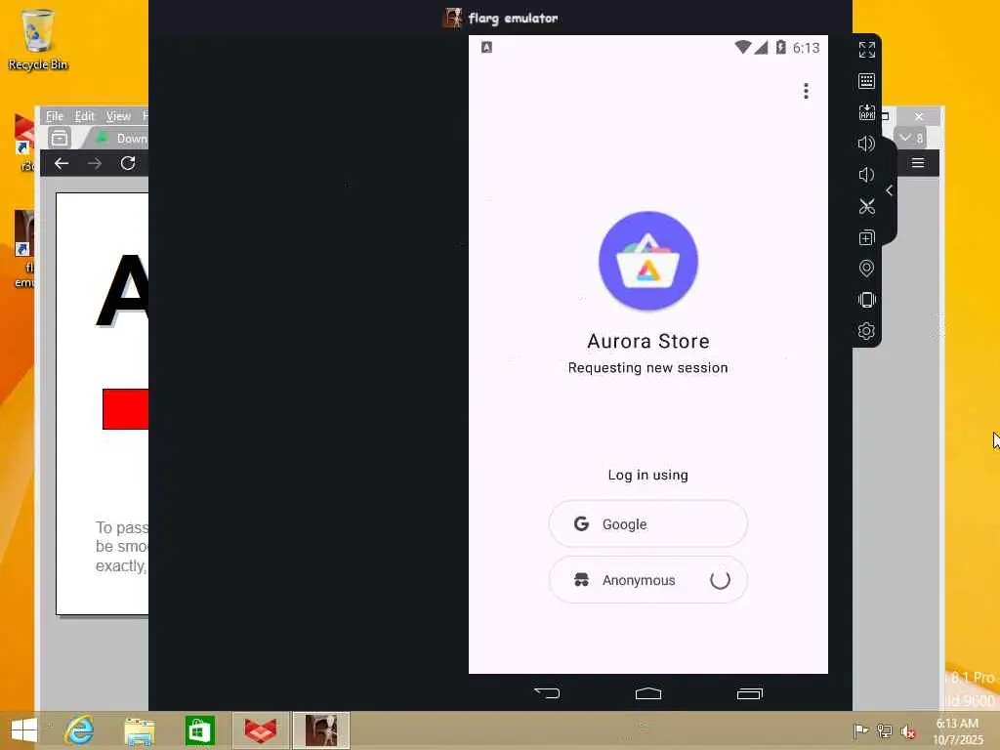This screenshot has width=1000, height=750.
Task: Tap the Anonymous login button
Action: point(648,580)
